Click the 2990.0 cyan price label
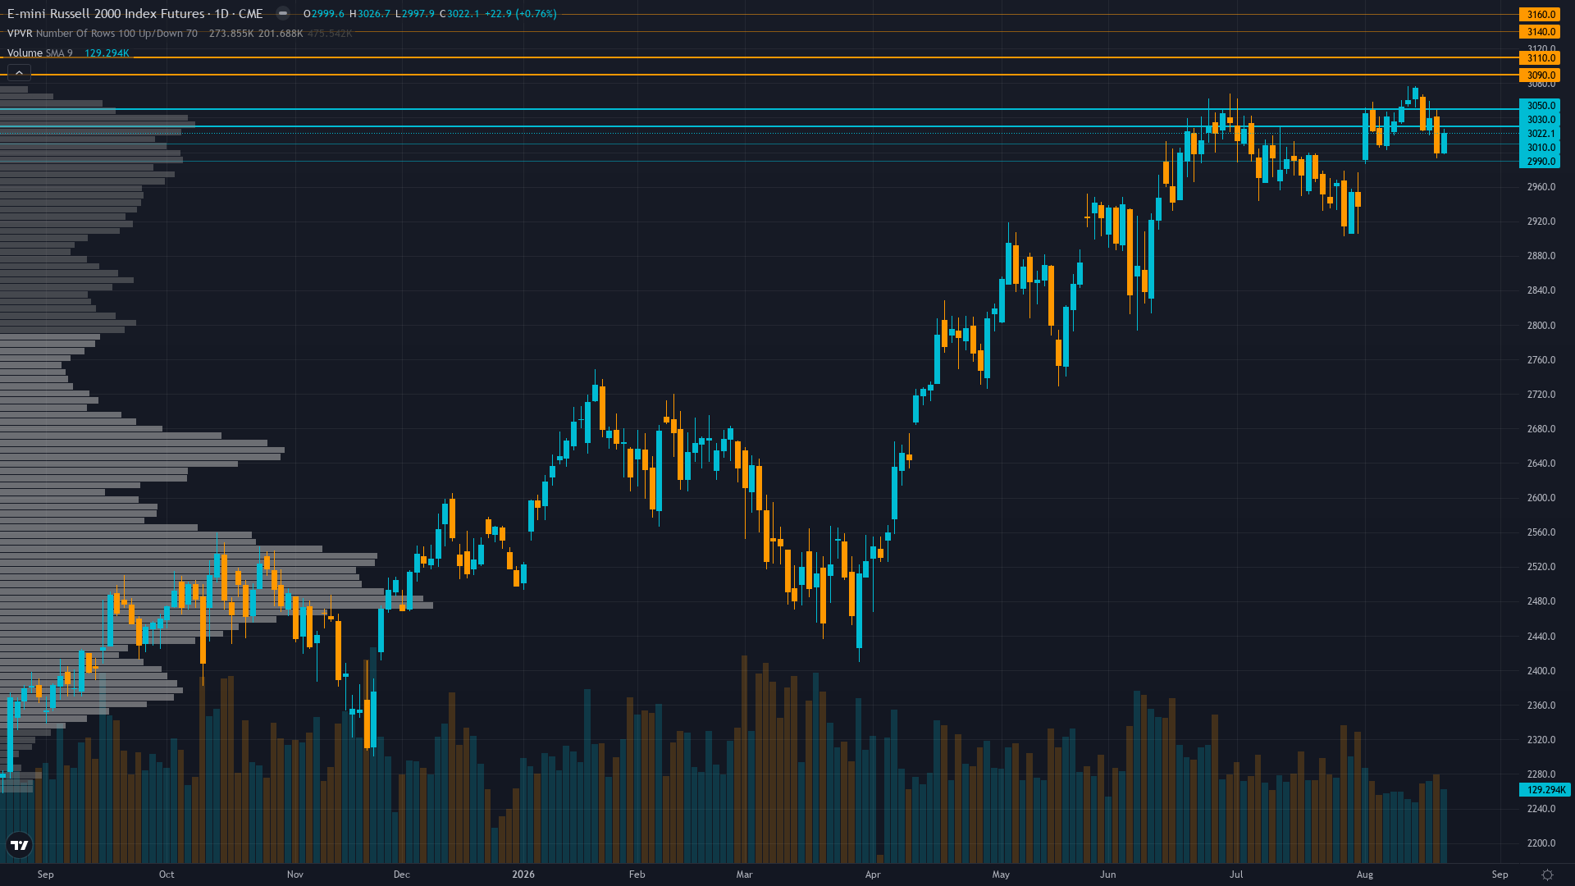Image resolution: width=1575 pixels, height=886 pixels. 1540,162
